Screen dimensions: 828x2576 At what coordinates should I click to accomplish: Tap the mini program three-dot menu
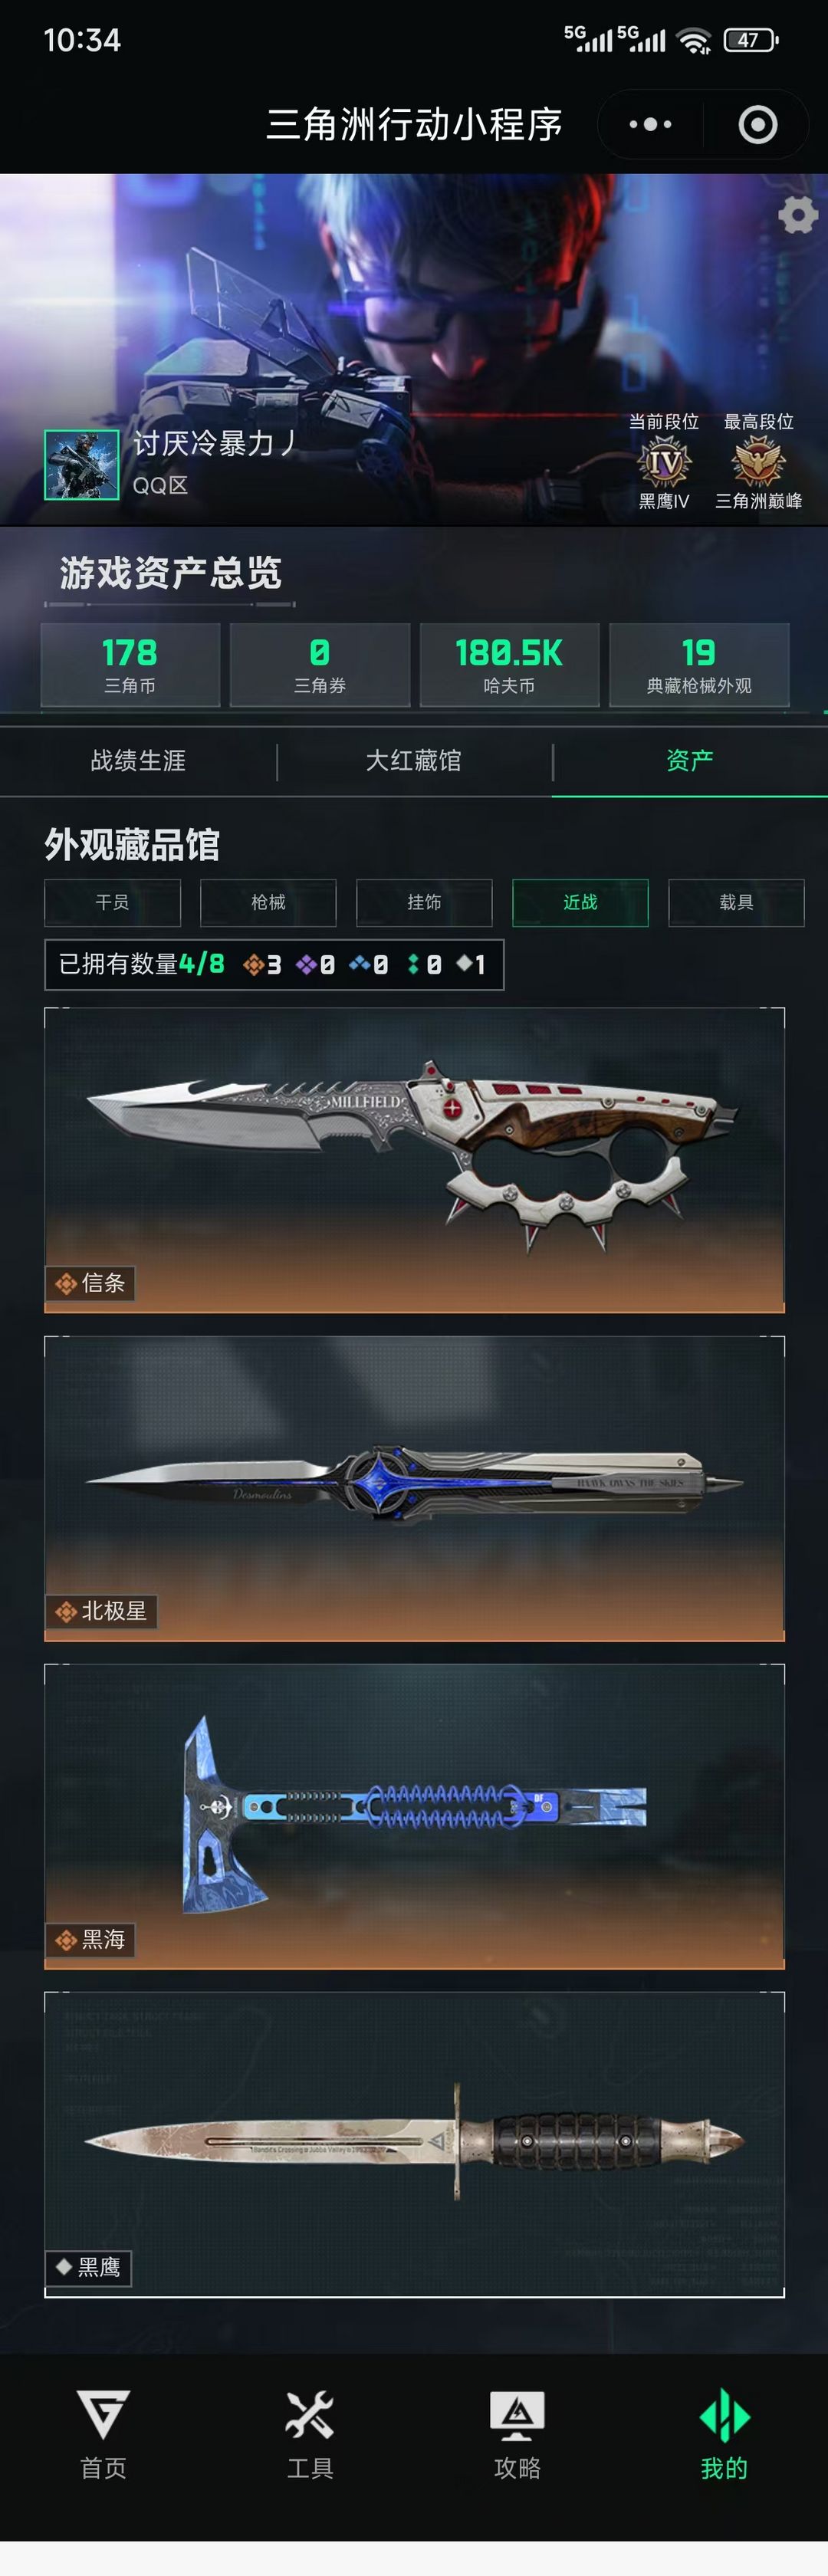point(650,125)
